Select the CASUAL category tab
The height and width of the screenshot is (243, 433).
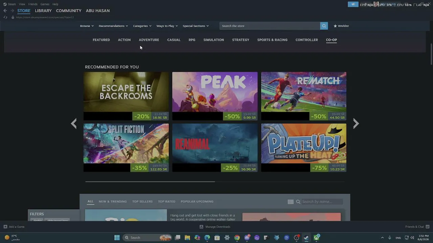tap(174, 40)
